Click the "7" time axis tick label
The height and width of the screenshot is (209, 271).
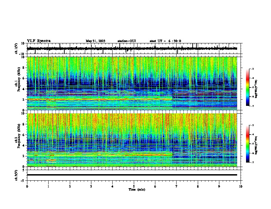177,186
